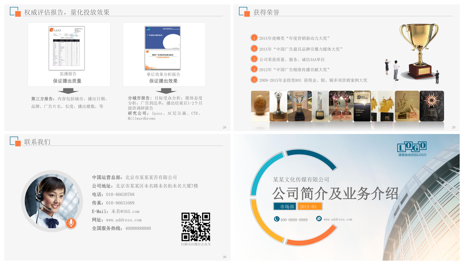Click the QR code on the contact slide

(196, 227)
